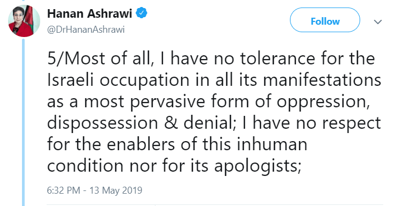395x206 pixels.
Task: Click the Hanan Ashrawi display name
Action: click(90, 13)
